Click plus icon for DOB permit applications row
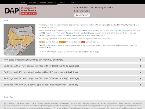Screen dimensions: 145x109 pos(140,85)
